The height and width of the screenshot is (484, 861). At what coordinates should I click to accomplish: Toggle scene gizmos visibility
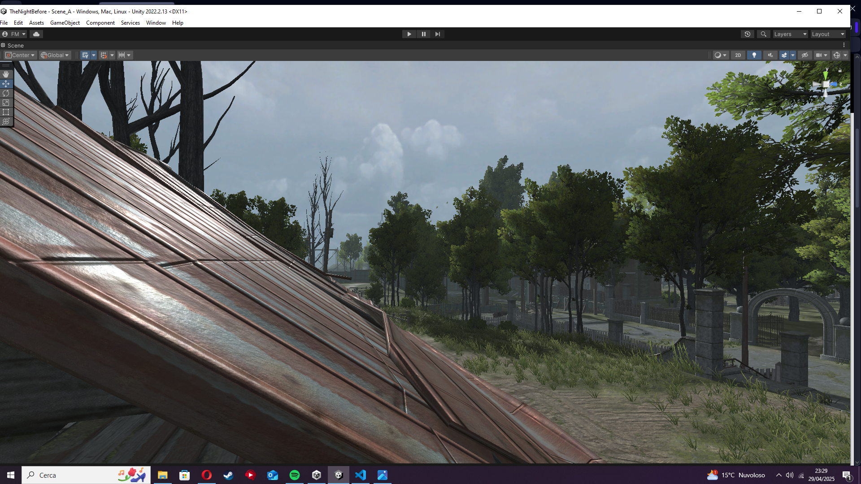click(x=837, y=55)
